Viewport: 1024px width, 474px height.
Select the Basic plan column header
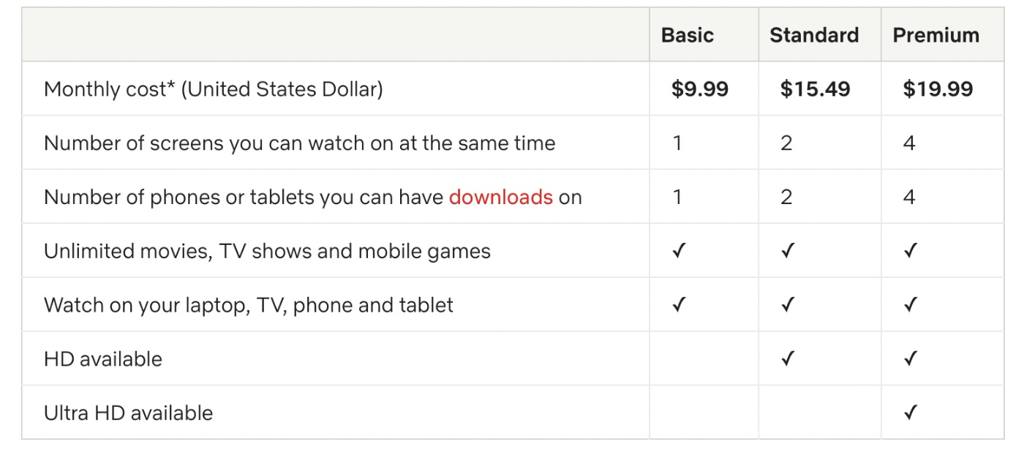point(687,35)
